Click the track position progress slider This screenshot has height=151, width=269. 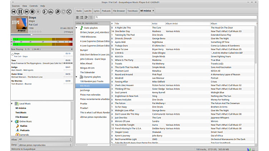pos(42,35)
